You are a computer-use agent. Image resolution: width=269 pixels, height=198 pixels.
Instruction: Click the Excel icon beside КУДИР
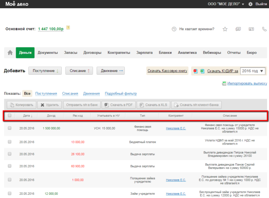point(202,71)
